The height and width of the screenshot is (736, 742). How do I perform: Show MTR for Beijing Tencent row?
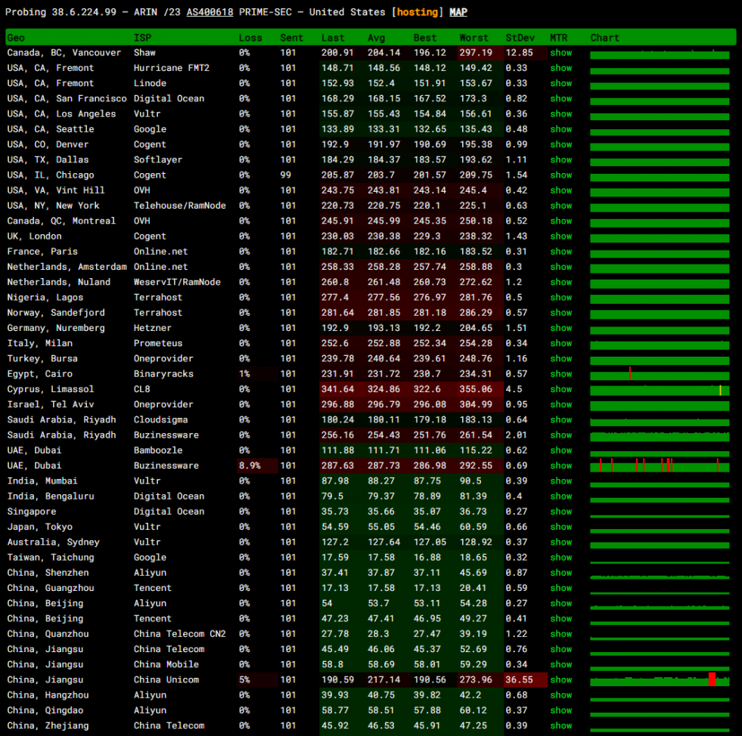(560, 618)
